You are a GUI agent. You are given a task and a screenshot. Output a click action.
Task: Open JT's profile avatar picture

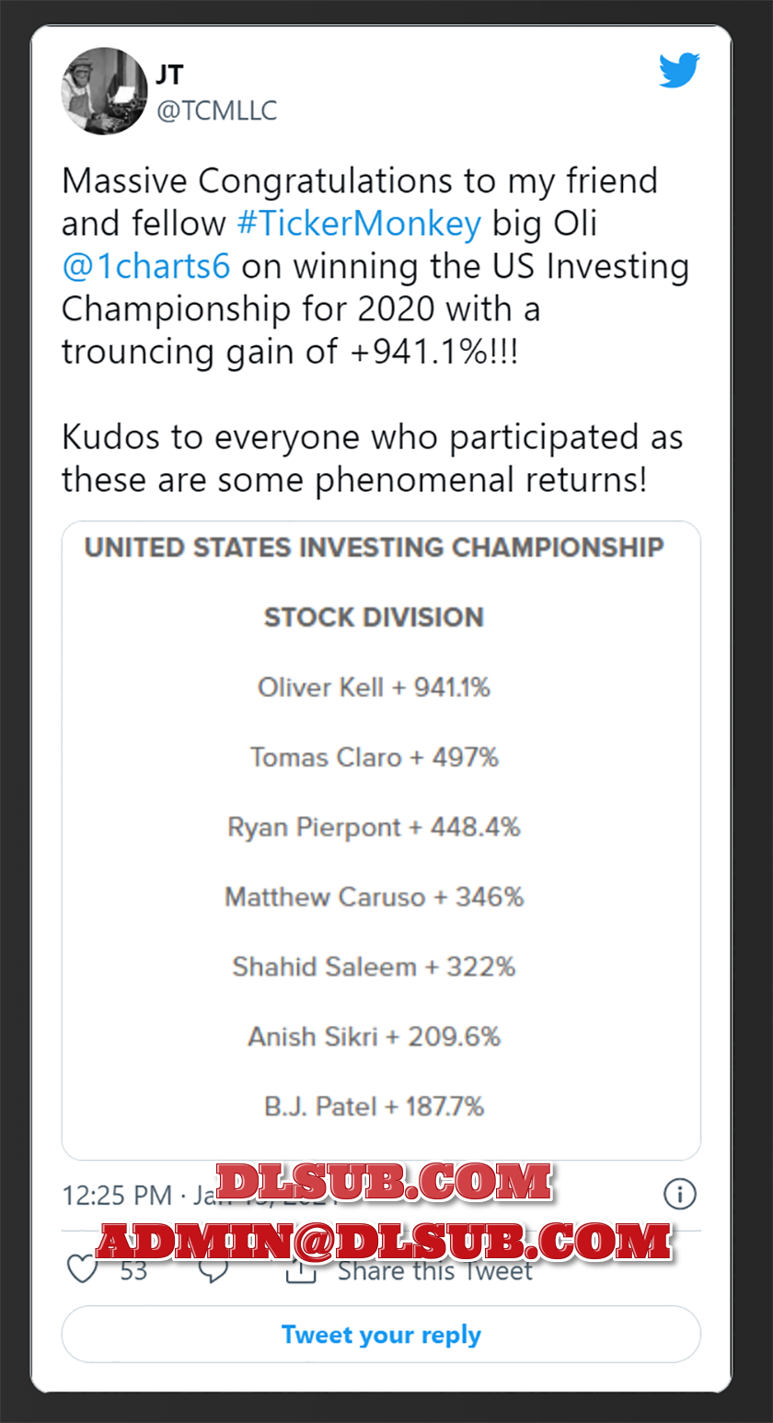pos(104,91)
